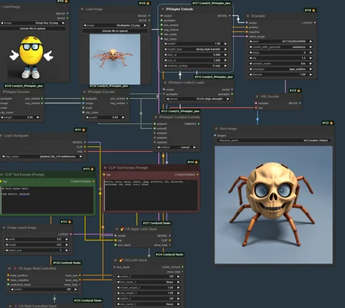
Task: Collapse the VAE Decode node title dot
Action: click(257, 97)
